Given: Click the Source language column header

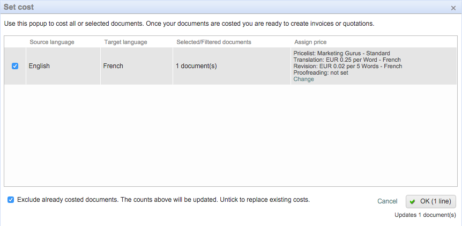Looking at the screenshot, I should click(x=52, y=42).
